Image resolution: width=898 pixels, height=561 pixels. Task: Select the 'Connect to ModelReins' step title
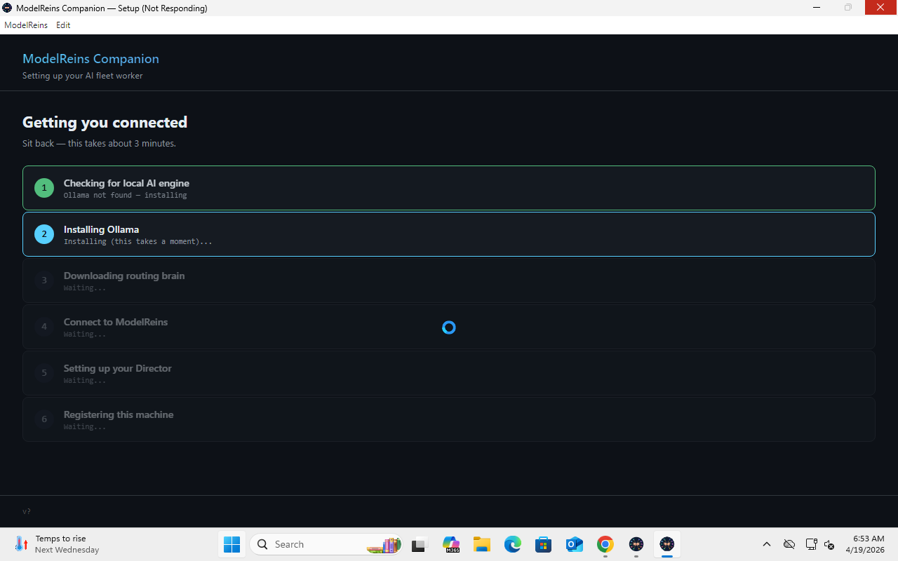tap(116, 322)
